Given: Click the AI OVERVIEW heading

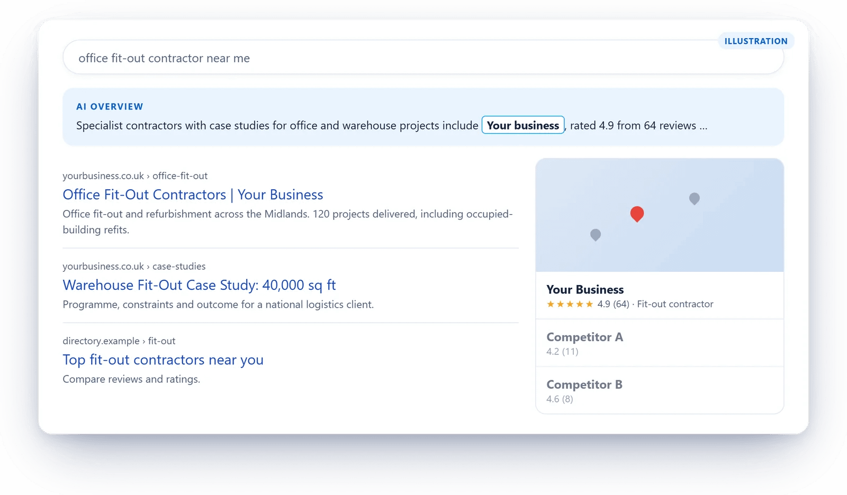Looking at the screenshot, I should pos(110,107).
